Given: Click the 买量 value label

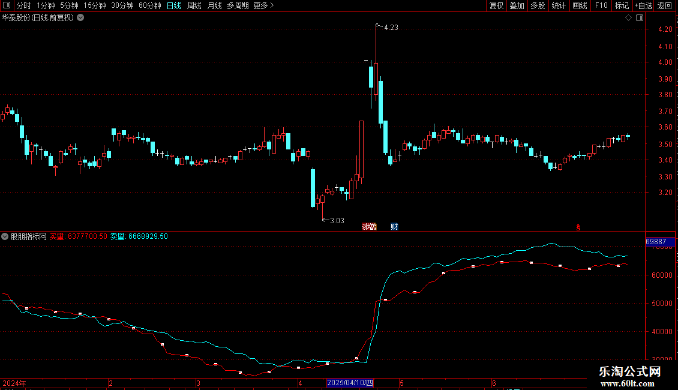Looking at the screenshot, I should pyautogui.click(x=78, y=236).
